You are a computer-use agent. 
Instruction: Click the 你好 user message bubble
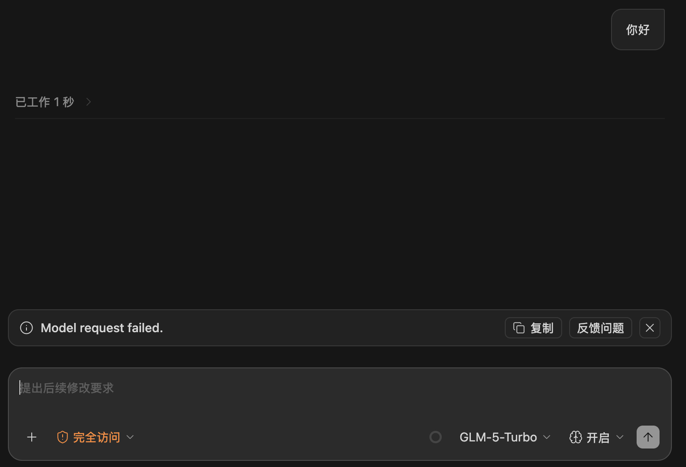click(x=638, y=30)
